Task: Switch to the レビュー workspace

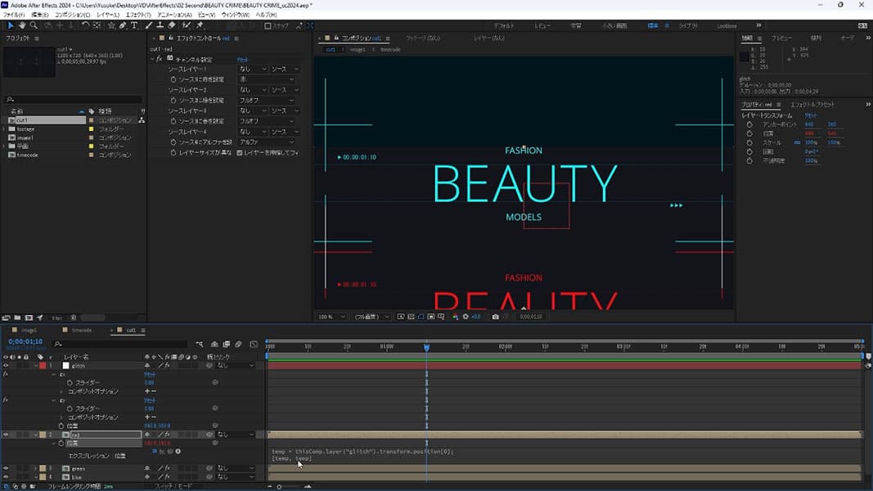Action: click(x=542, y=26)
